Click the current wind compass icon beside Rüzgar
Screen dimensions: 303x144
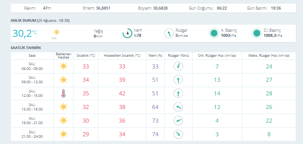(169, 33)
